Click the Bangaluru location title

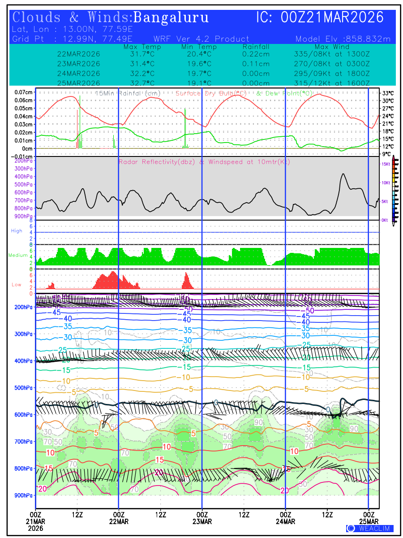tap(171, 17)
